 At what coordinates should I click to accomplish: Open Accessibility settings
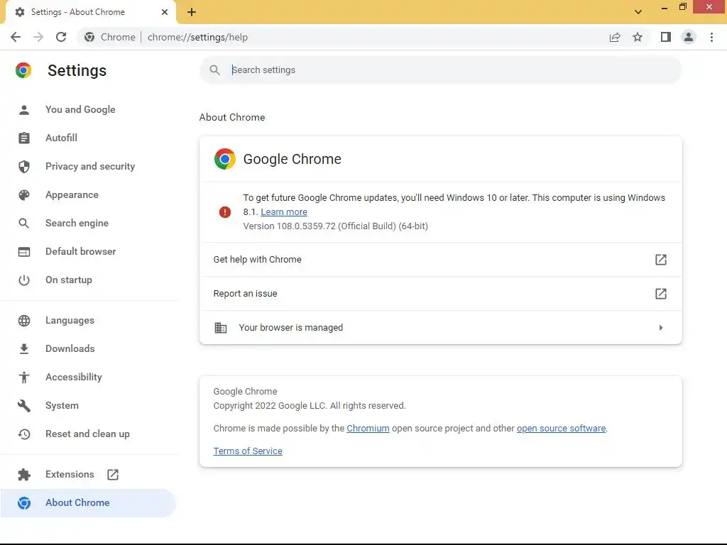[74, 378]
